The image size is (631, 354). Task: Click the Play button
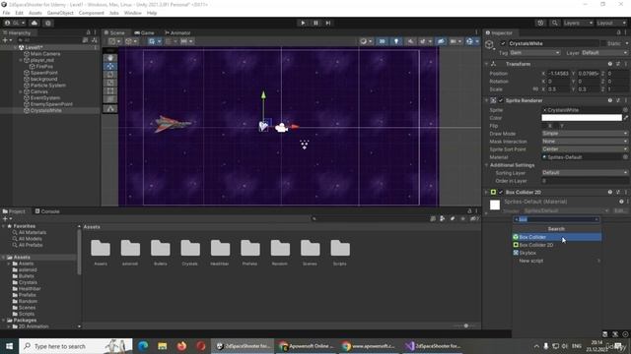coord(303,23)
